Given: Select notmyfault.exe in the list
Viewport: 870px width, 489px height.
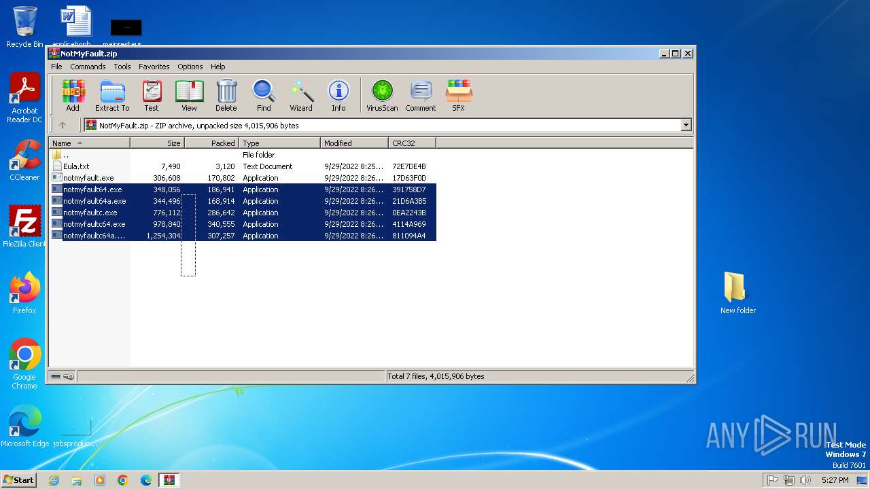Looking at the screenshot, I should (x=243, y=178).
